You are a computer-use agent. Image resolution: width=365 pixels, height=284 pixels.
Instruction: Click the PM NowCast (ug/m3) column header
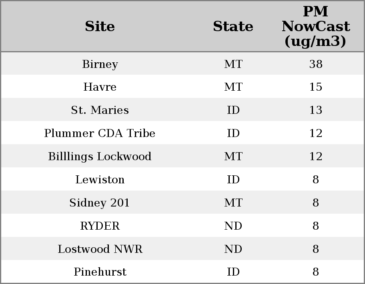pos(315,27)
